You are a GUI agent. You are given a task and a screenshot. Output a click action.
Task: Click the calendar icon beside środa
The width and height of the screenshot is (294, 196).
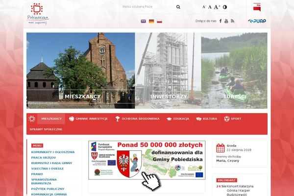(x=220, y=148)
